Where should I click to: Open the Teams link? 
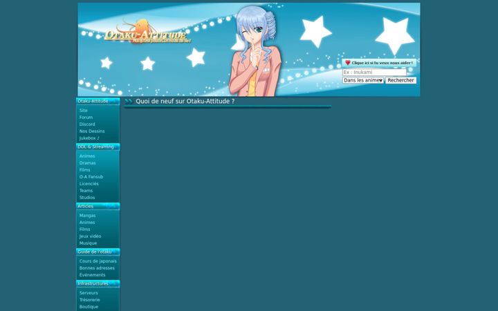[86, 191]
